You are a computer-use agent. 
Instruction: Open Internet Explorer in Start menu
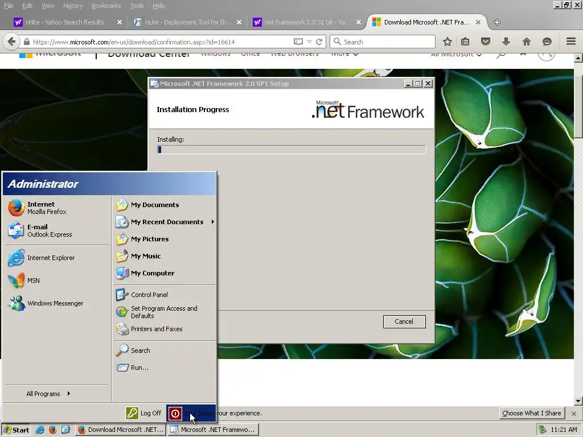click(x=56, y=258)
